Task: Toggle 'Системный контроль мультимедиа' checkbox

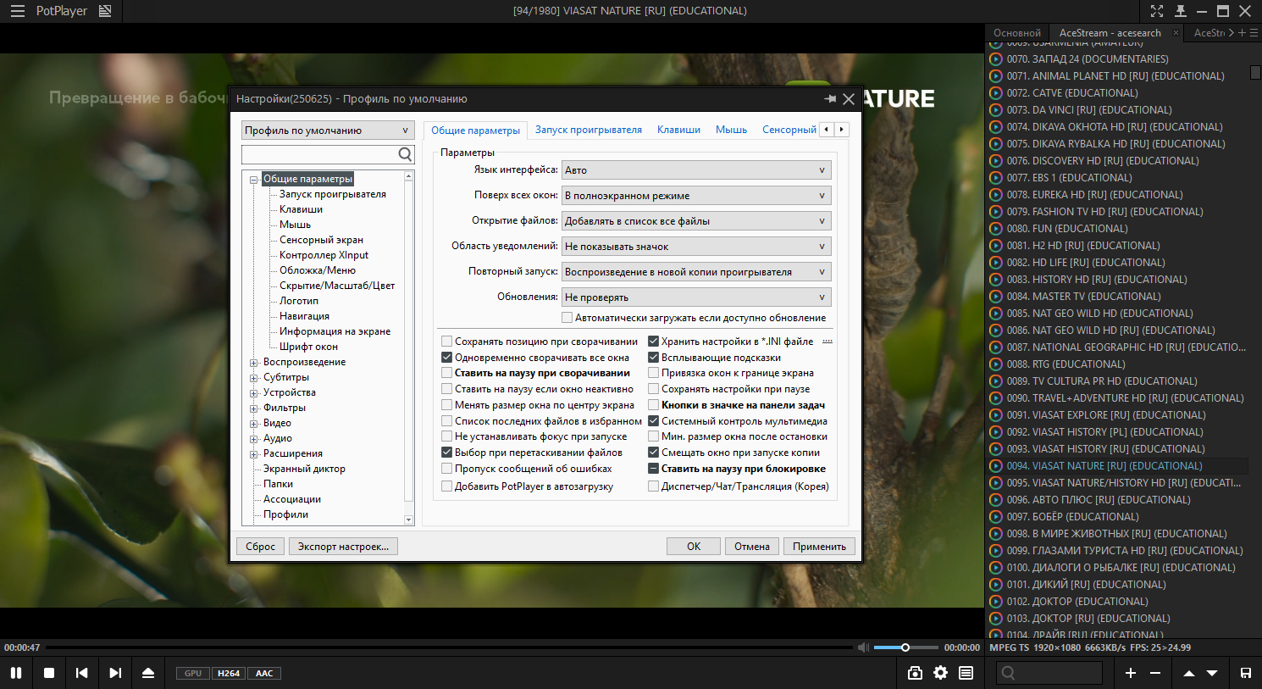Action: [653, 421]
